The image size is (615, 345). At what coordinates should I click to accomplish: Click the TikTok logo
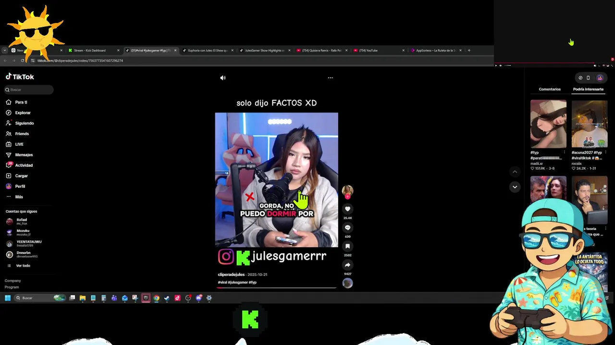(x=20, y=77)
